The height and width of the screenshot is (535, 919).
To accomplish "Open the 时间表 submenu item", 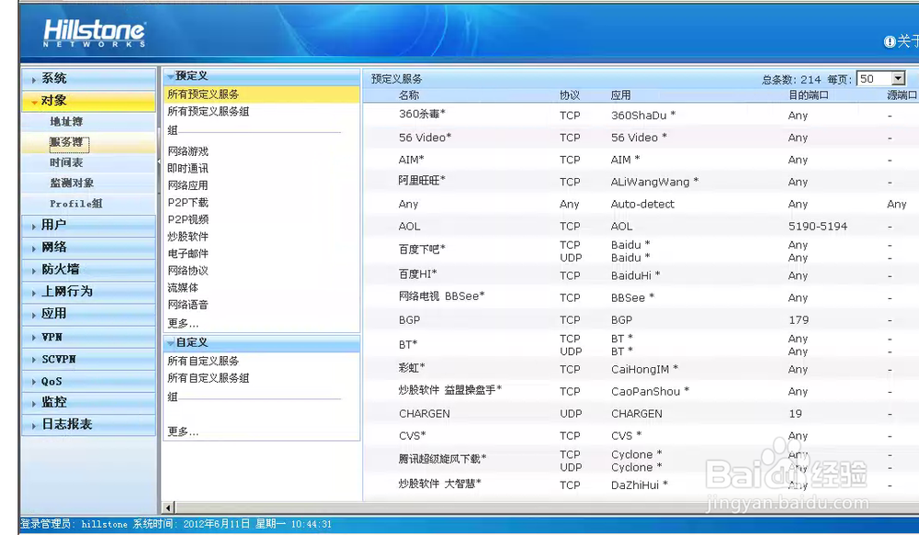I will 66,162.
